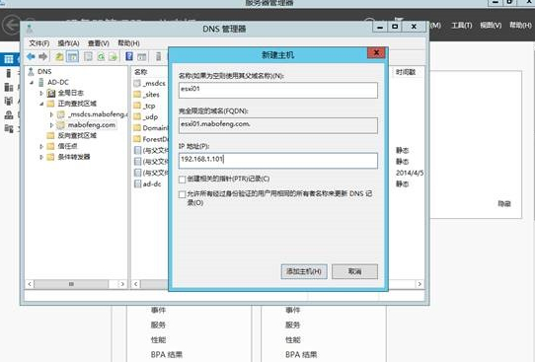
Task: Open the 查看(V) menu in DNS Manager
Action: point(99,43)
